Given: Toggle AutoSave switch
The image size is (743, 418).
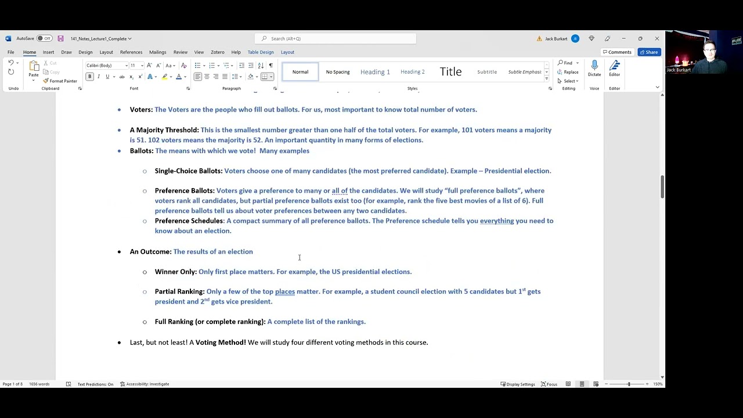Looking at the screenshot, I should coord(44,38).
